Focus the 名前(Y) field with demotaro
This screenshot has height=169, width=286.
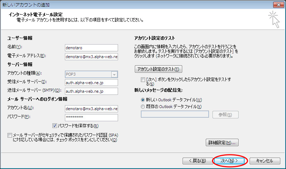coord(91,48)
